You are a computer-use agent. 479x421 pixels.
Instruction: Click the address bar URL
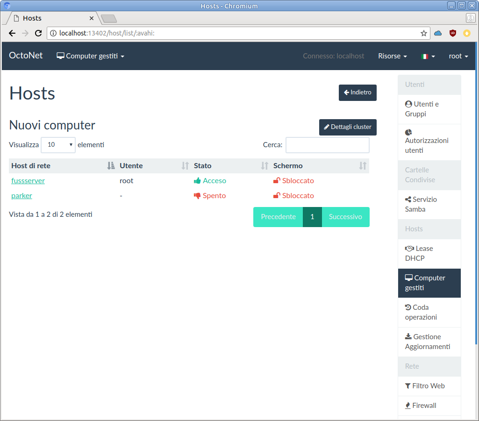pos(107,33)
